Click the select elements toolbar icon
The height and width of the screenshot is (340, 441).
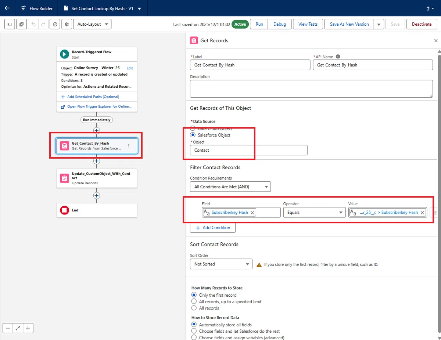coord(21,24)
